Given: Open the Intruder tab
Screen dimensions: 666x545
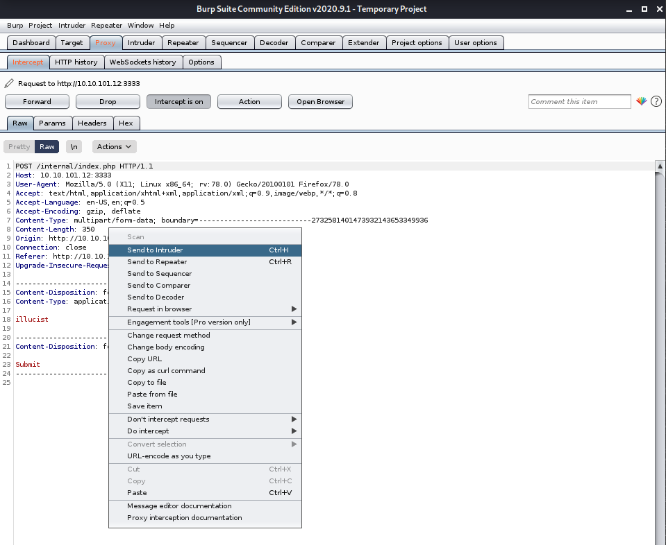Looking at the screenshot, I should 142,43.
